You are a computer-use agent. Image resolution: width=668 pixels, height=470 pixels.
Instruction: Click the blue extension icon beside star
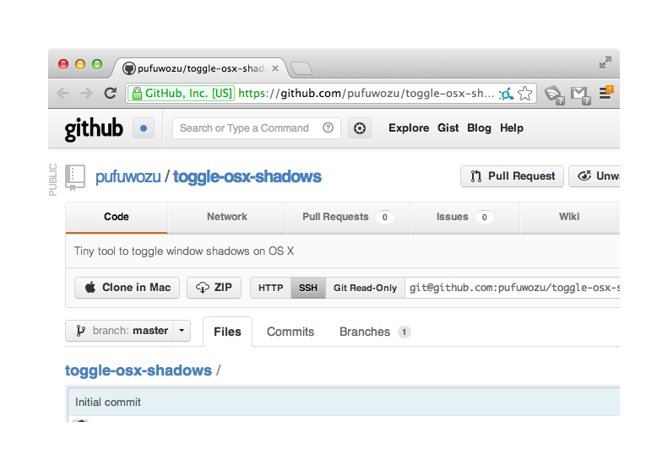[x=506, y=94]
